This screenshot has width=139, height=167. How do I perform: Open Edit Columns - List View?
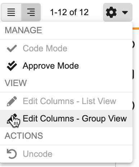click(66, 101)
